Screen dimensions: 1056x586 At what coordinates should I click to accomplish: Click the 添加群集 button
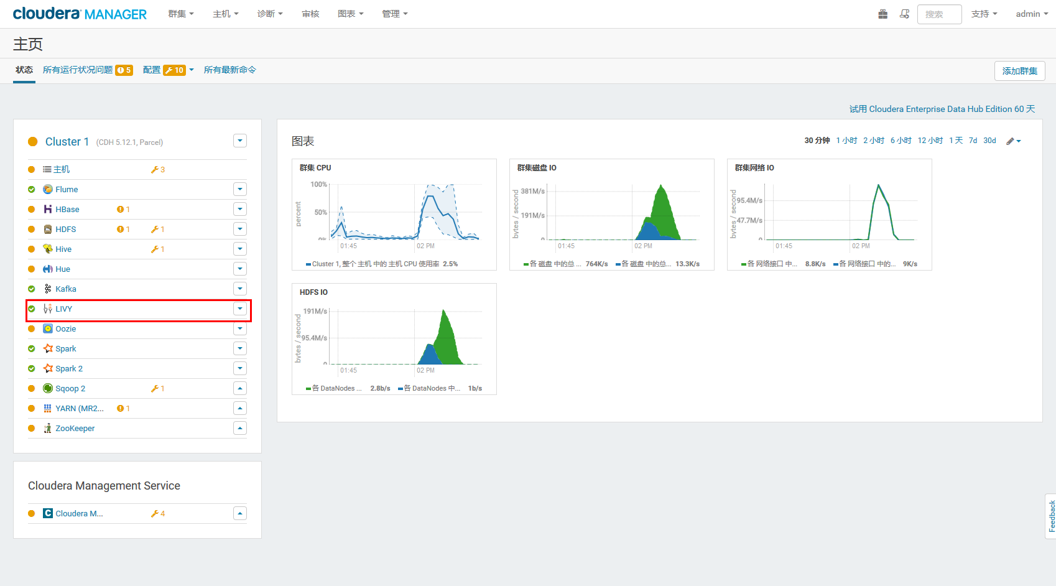[1020, 71]
